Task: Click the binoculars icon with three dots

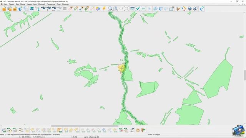Action: (54, 8)
